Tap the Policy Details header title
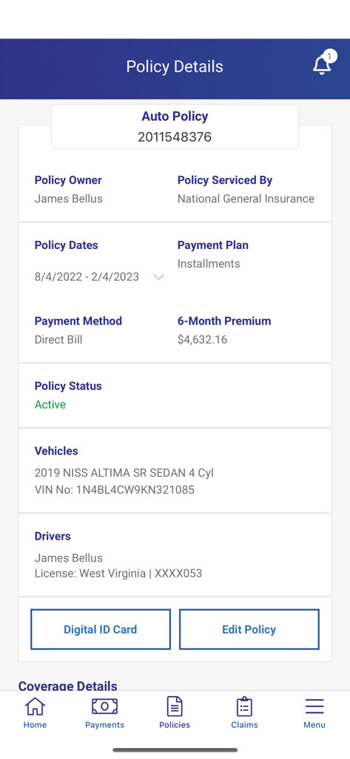 click(x=175, y=67)
